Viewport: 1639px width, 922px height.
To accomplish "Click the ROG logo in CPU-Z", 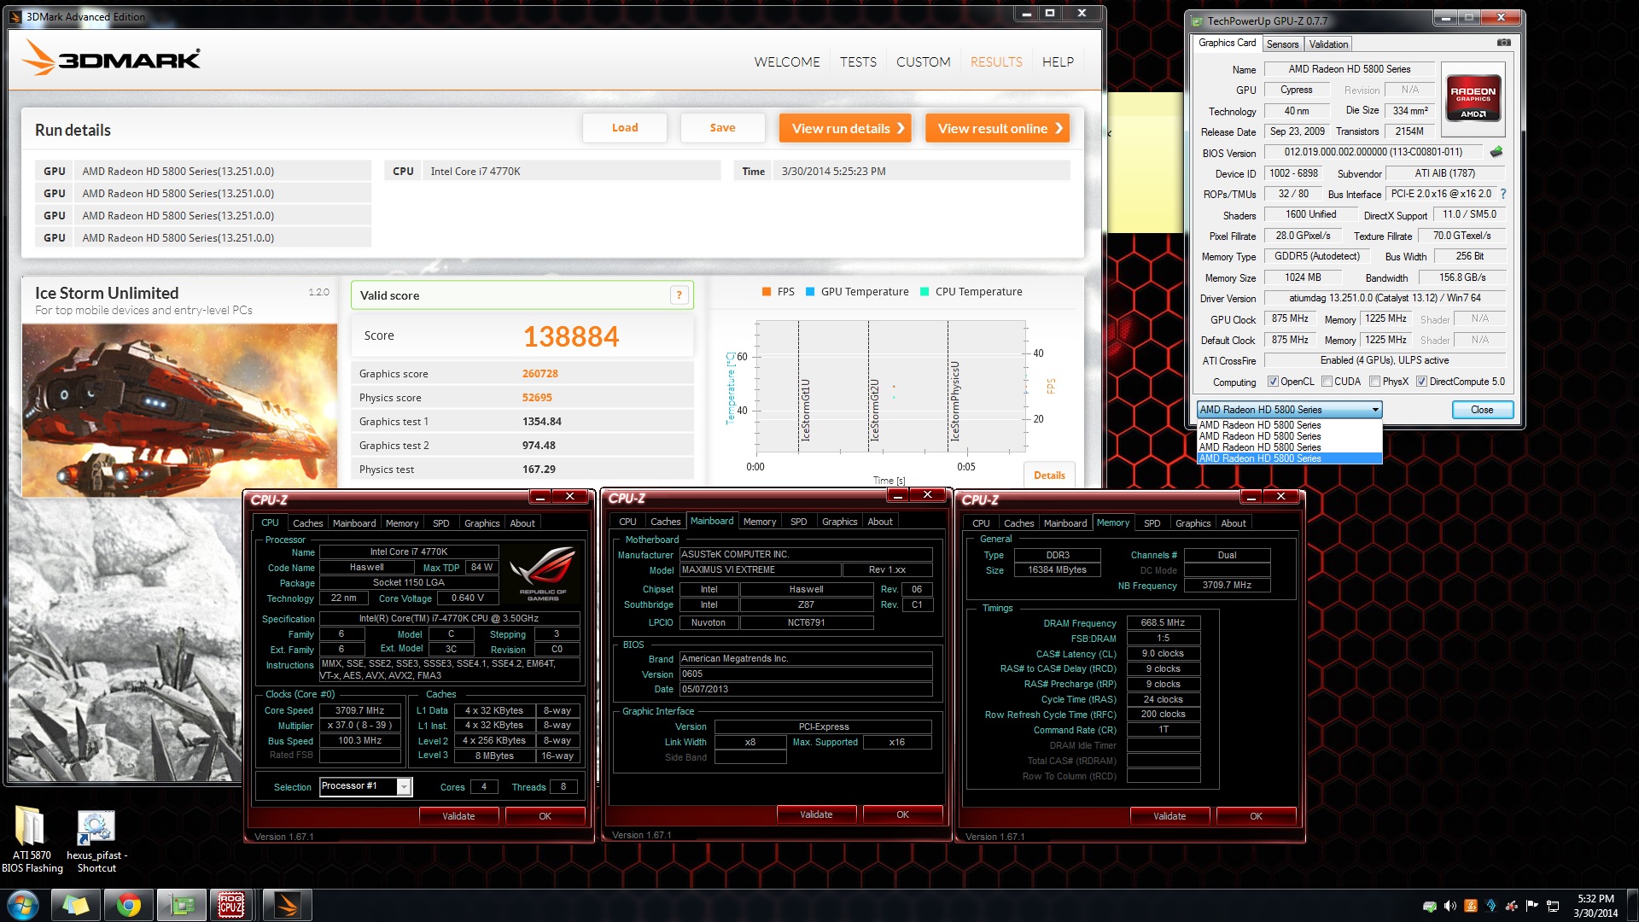I will pos(542,572).
